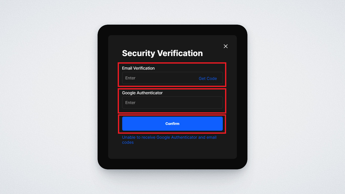Image resolution: width=345 pixels, height=194 pixels.
Task: Place the cursor in the authenticator code box
Action: [172, 103]
